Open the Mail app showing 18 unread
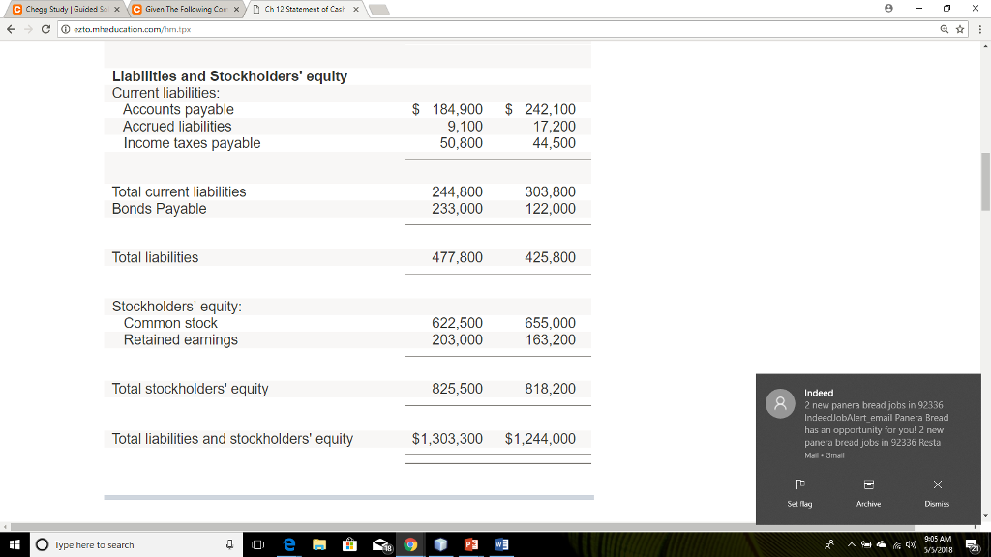The height and width of the screenshot is (557, 991). click(x=380, y=544)
